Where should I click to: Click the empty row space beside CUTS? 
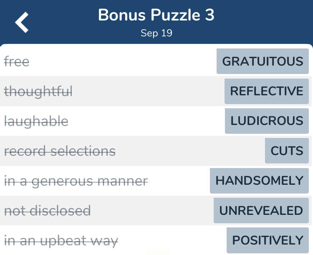point(189,151)
